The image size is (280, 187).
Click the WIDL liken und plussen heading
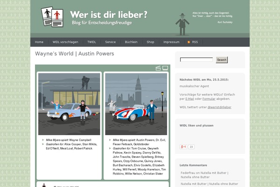196,125
